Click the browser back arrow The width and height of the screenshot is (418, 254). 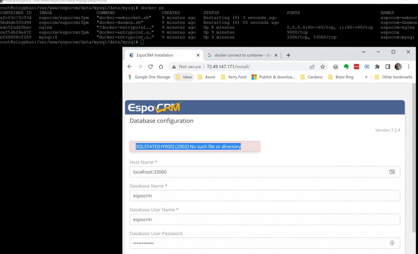click(x=130, y=67)
